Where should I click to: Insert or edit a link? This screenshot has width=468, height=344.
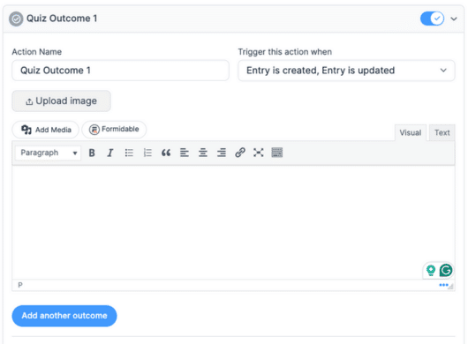(240, 153)
